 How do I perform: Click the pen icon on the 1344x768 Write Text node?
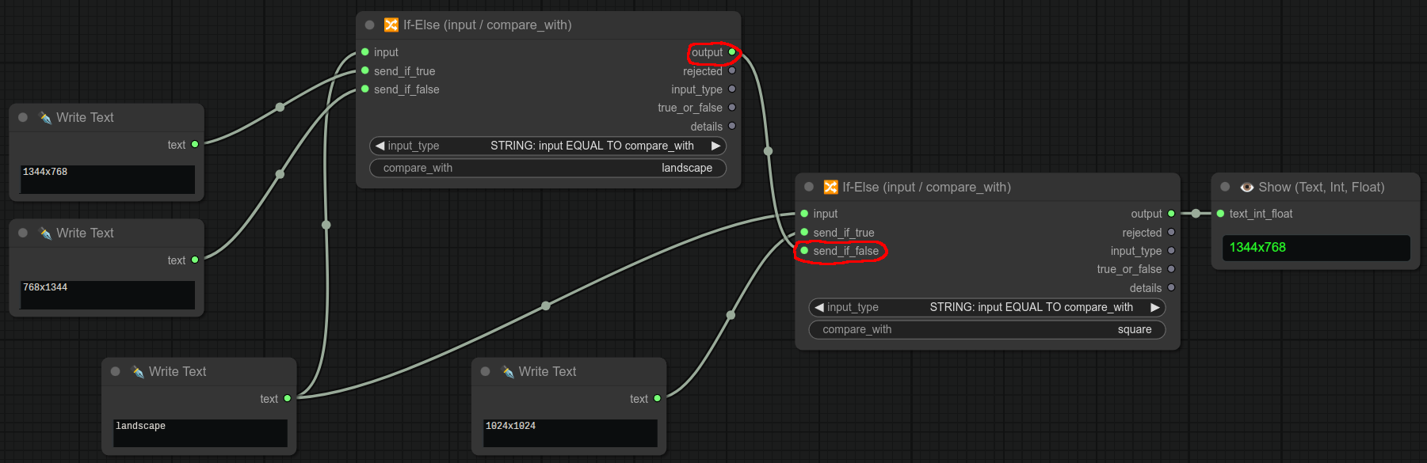click(45, 118)
